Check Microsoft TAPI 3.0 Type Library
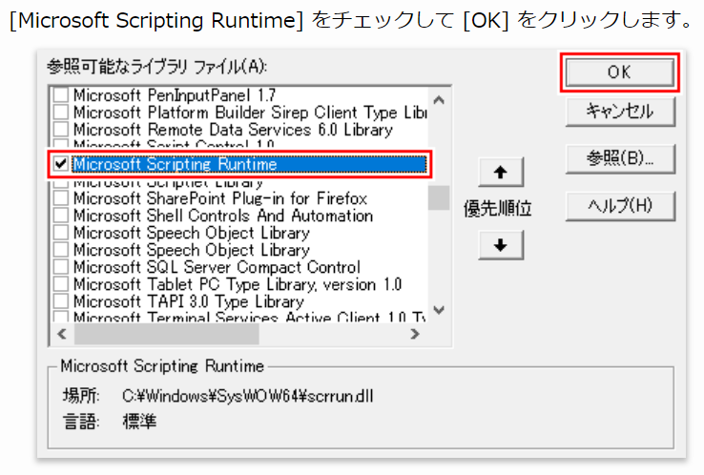This screenshot has height=475, width=704. click(x=61, y=300)
